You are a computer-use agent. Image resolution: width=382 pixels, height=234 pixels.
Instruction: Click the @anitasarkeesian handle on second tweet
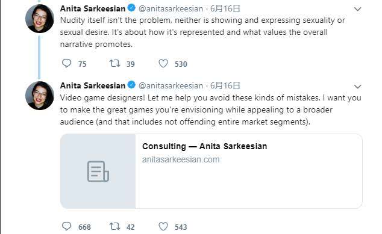pyautogui.click(x=171, y=86)
